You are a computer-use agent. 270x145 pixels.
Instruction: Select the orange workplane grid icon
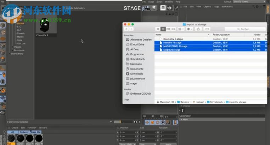(3, 39)
